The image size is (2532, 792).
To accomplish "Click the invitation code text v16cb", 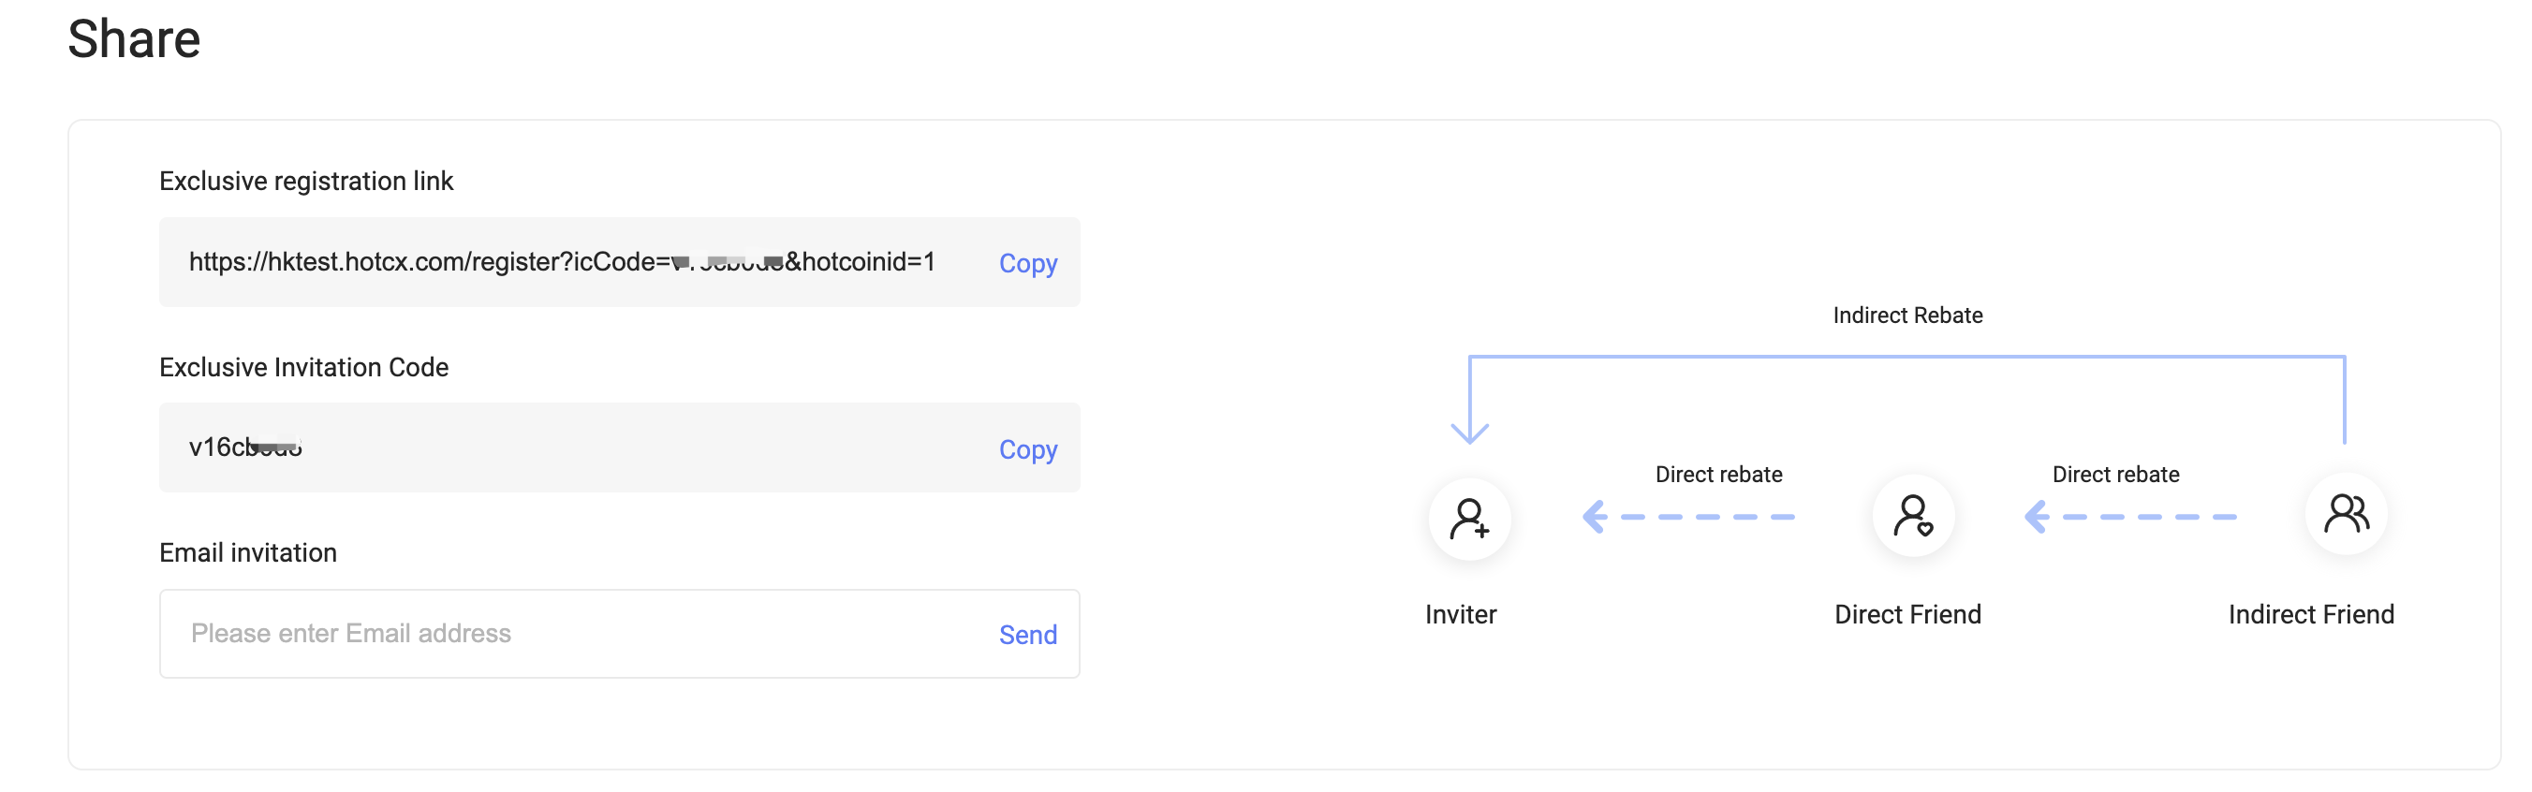I will [x=244, y=447].
